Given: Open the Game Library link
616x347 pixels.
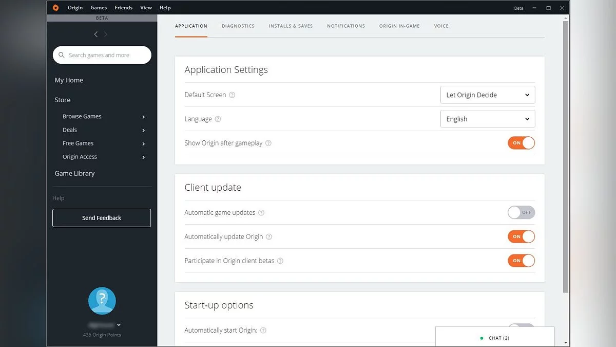Looking at the screenshot, I should (75, 174).
